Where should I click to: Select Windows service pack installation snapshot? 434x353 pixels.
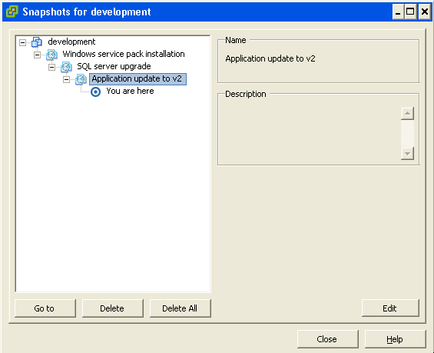coord(124,54)
